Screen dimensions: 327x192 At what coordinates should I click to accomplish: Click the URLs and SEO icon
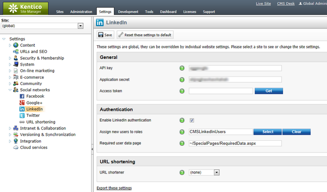tap(16, 51)
